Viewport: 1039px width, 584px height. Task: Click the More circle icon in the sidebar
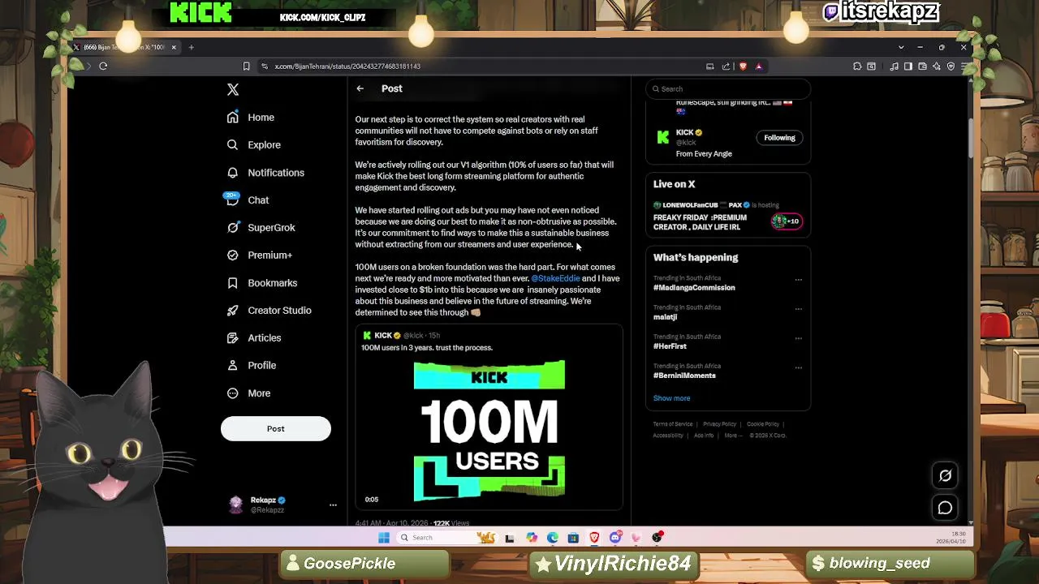click(x=233, y=393)
